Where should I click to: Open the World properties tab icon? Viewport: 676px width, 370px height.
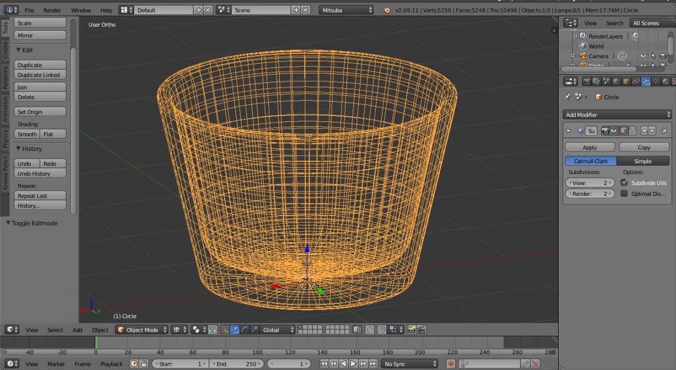[616, 82]
